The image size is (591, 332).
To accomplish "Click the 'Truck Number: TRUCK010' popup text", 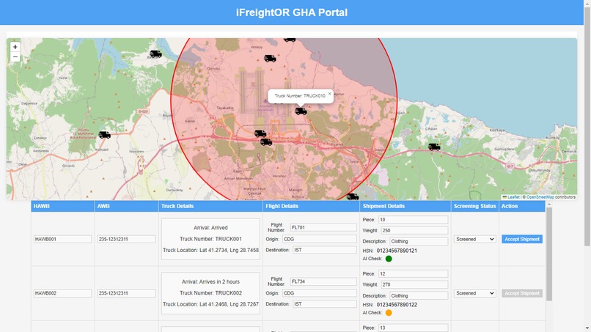I will pos(300,96).
